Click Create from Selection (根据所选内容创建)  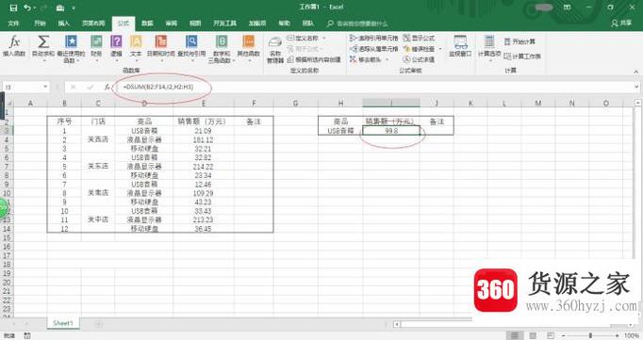(314, 59)
